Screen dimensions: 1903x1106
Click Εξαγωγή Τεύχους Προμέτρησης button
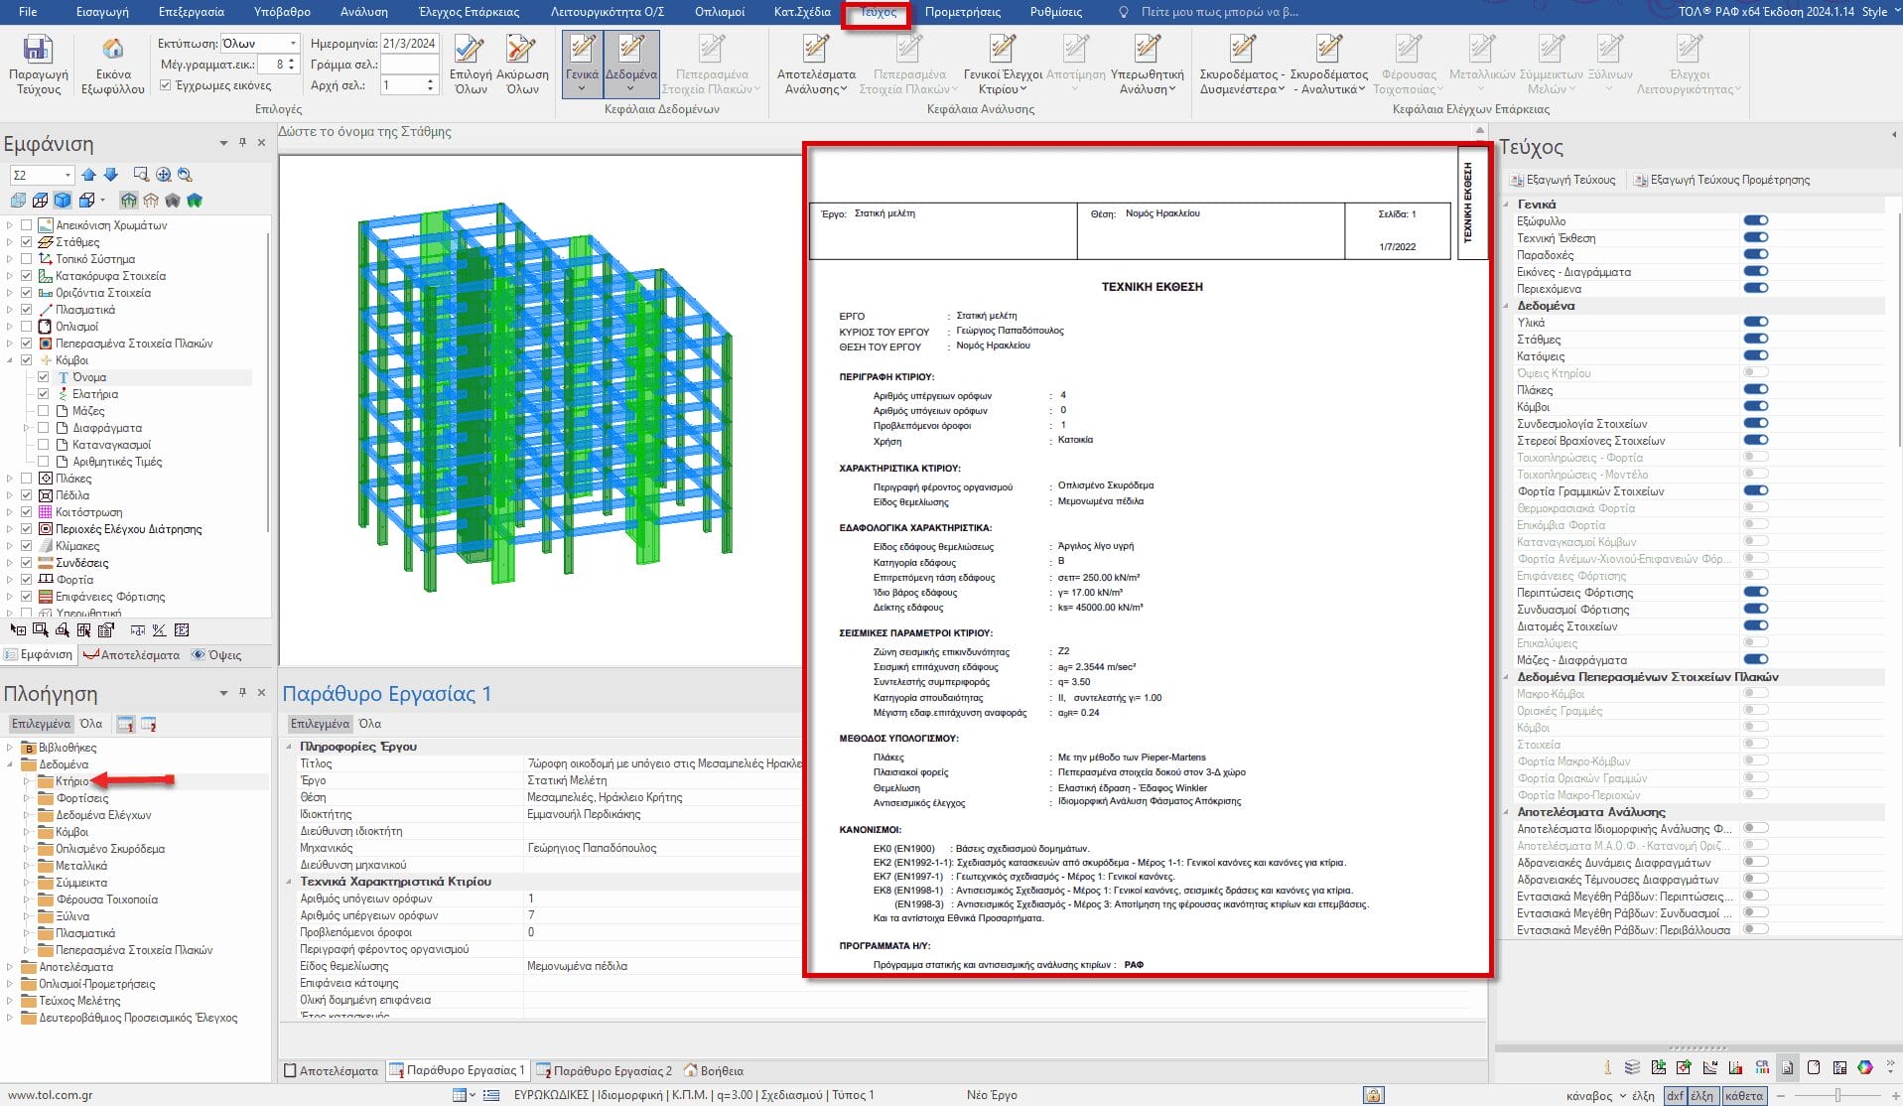click(1721, 180)
